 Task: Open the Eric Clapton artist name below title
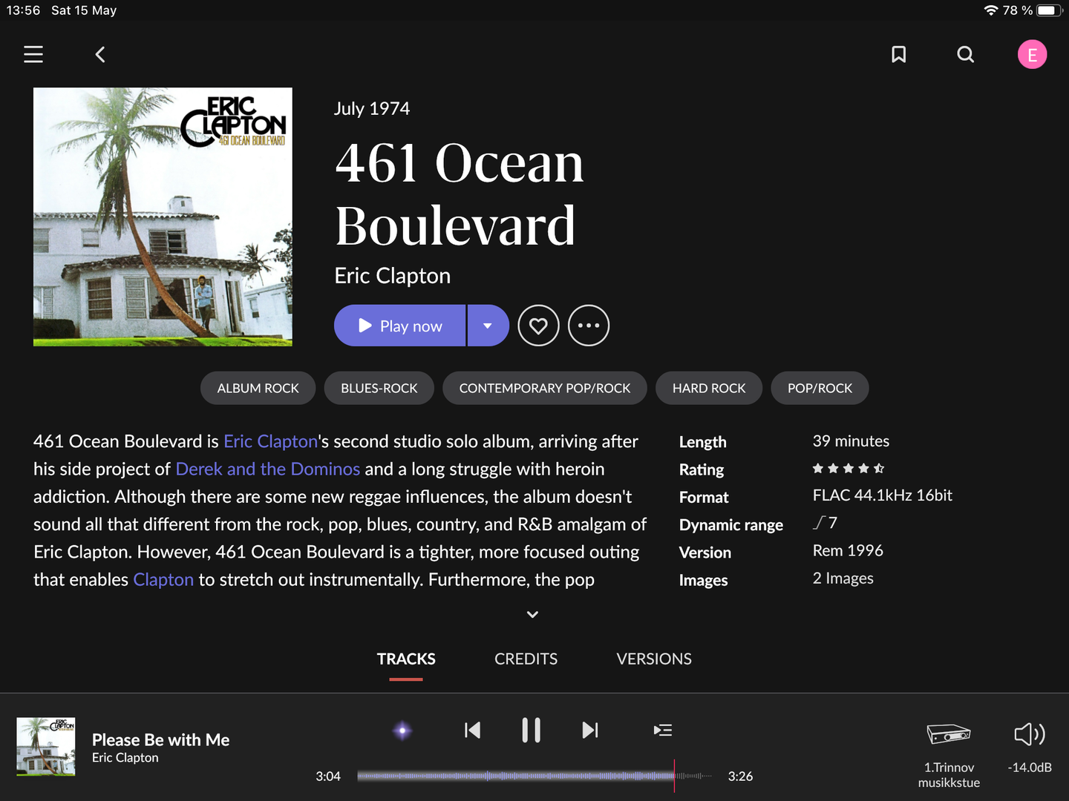pyautogui.click(x=393, y=275)
